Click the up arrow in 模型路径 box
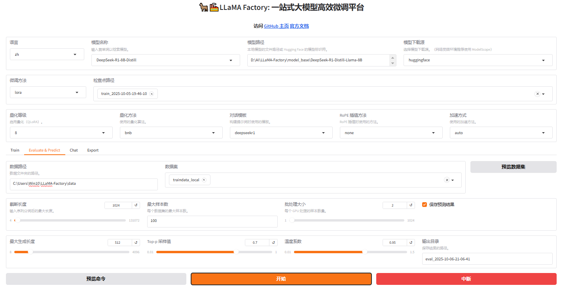The width and height of the screenshot is (561, 292). (392, 58)
